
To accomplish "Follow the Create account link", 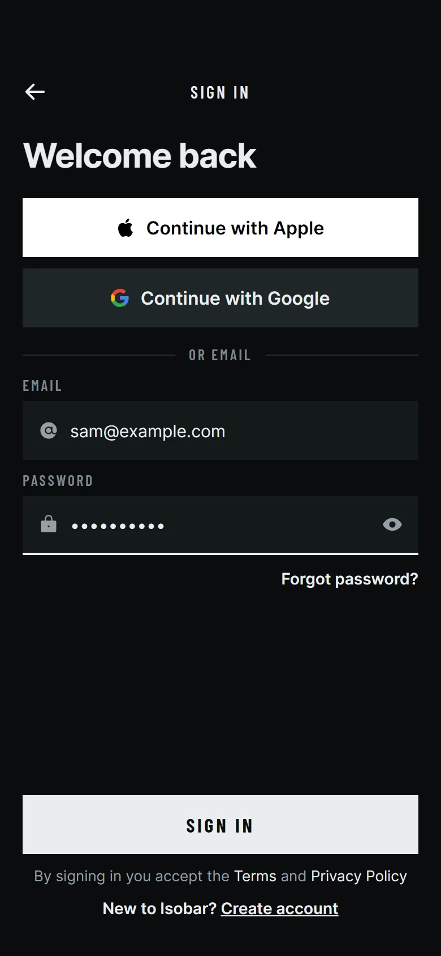I will coord(279,908).
